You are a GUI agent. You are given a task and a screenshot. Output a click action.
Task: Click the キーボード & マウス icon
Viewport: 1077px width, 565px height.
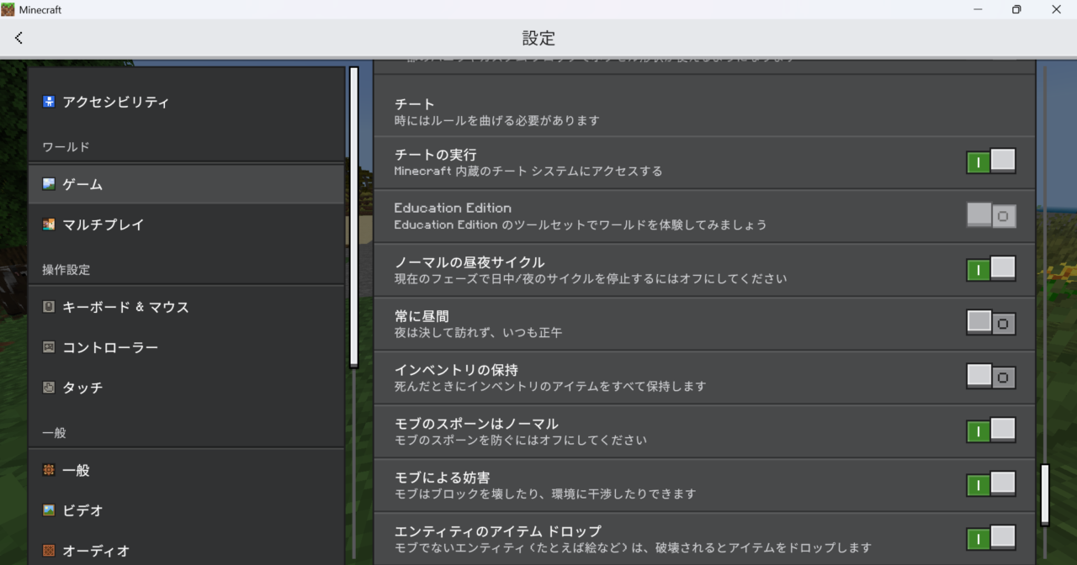point(49,307)
